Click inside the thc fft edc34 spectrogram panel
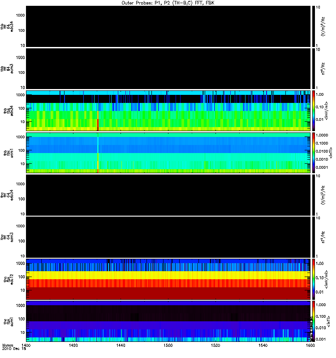Viewport: 336px width, 358px height. 168,195
